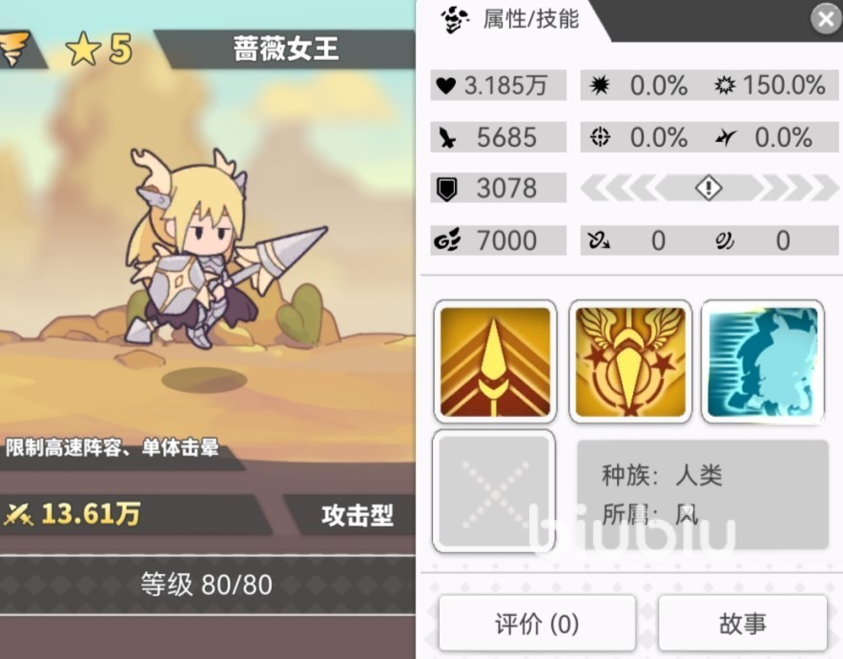This screenshot has height=659, width=843.
Task: Click the warning diamond indicator icon
Action: 708,188
